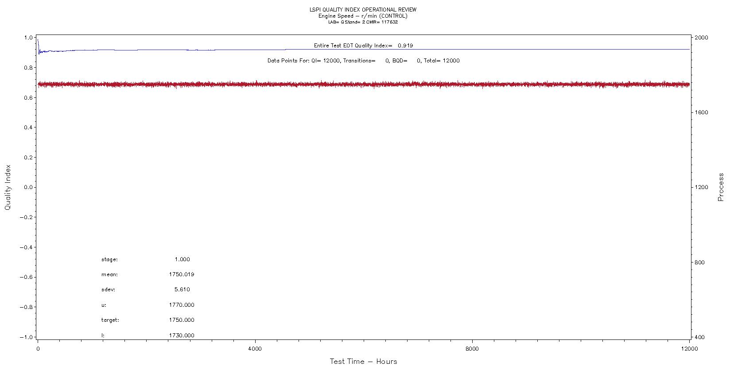
Task: Click the 8000 tick on the time axis
Action: tap(472, 349)
